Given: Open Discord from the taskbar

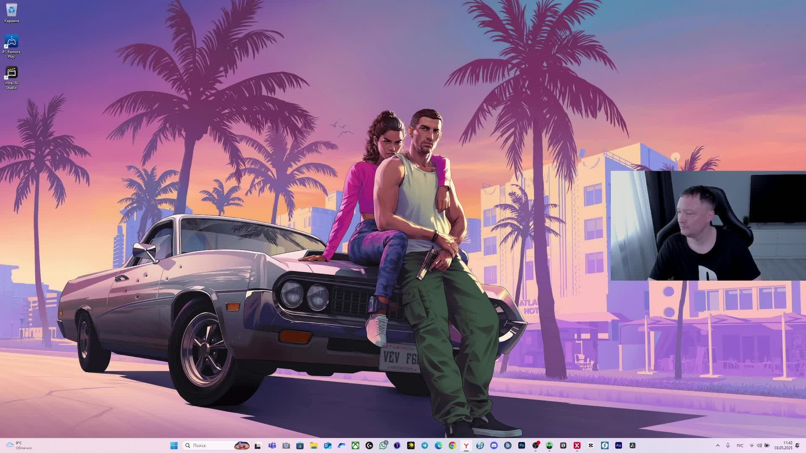Looking at the screenshot, I should click(x=494, y=445).
